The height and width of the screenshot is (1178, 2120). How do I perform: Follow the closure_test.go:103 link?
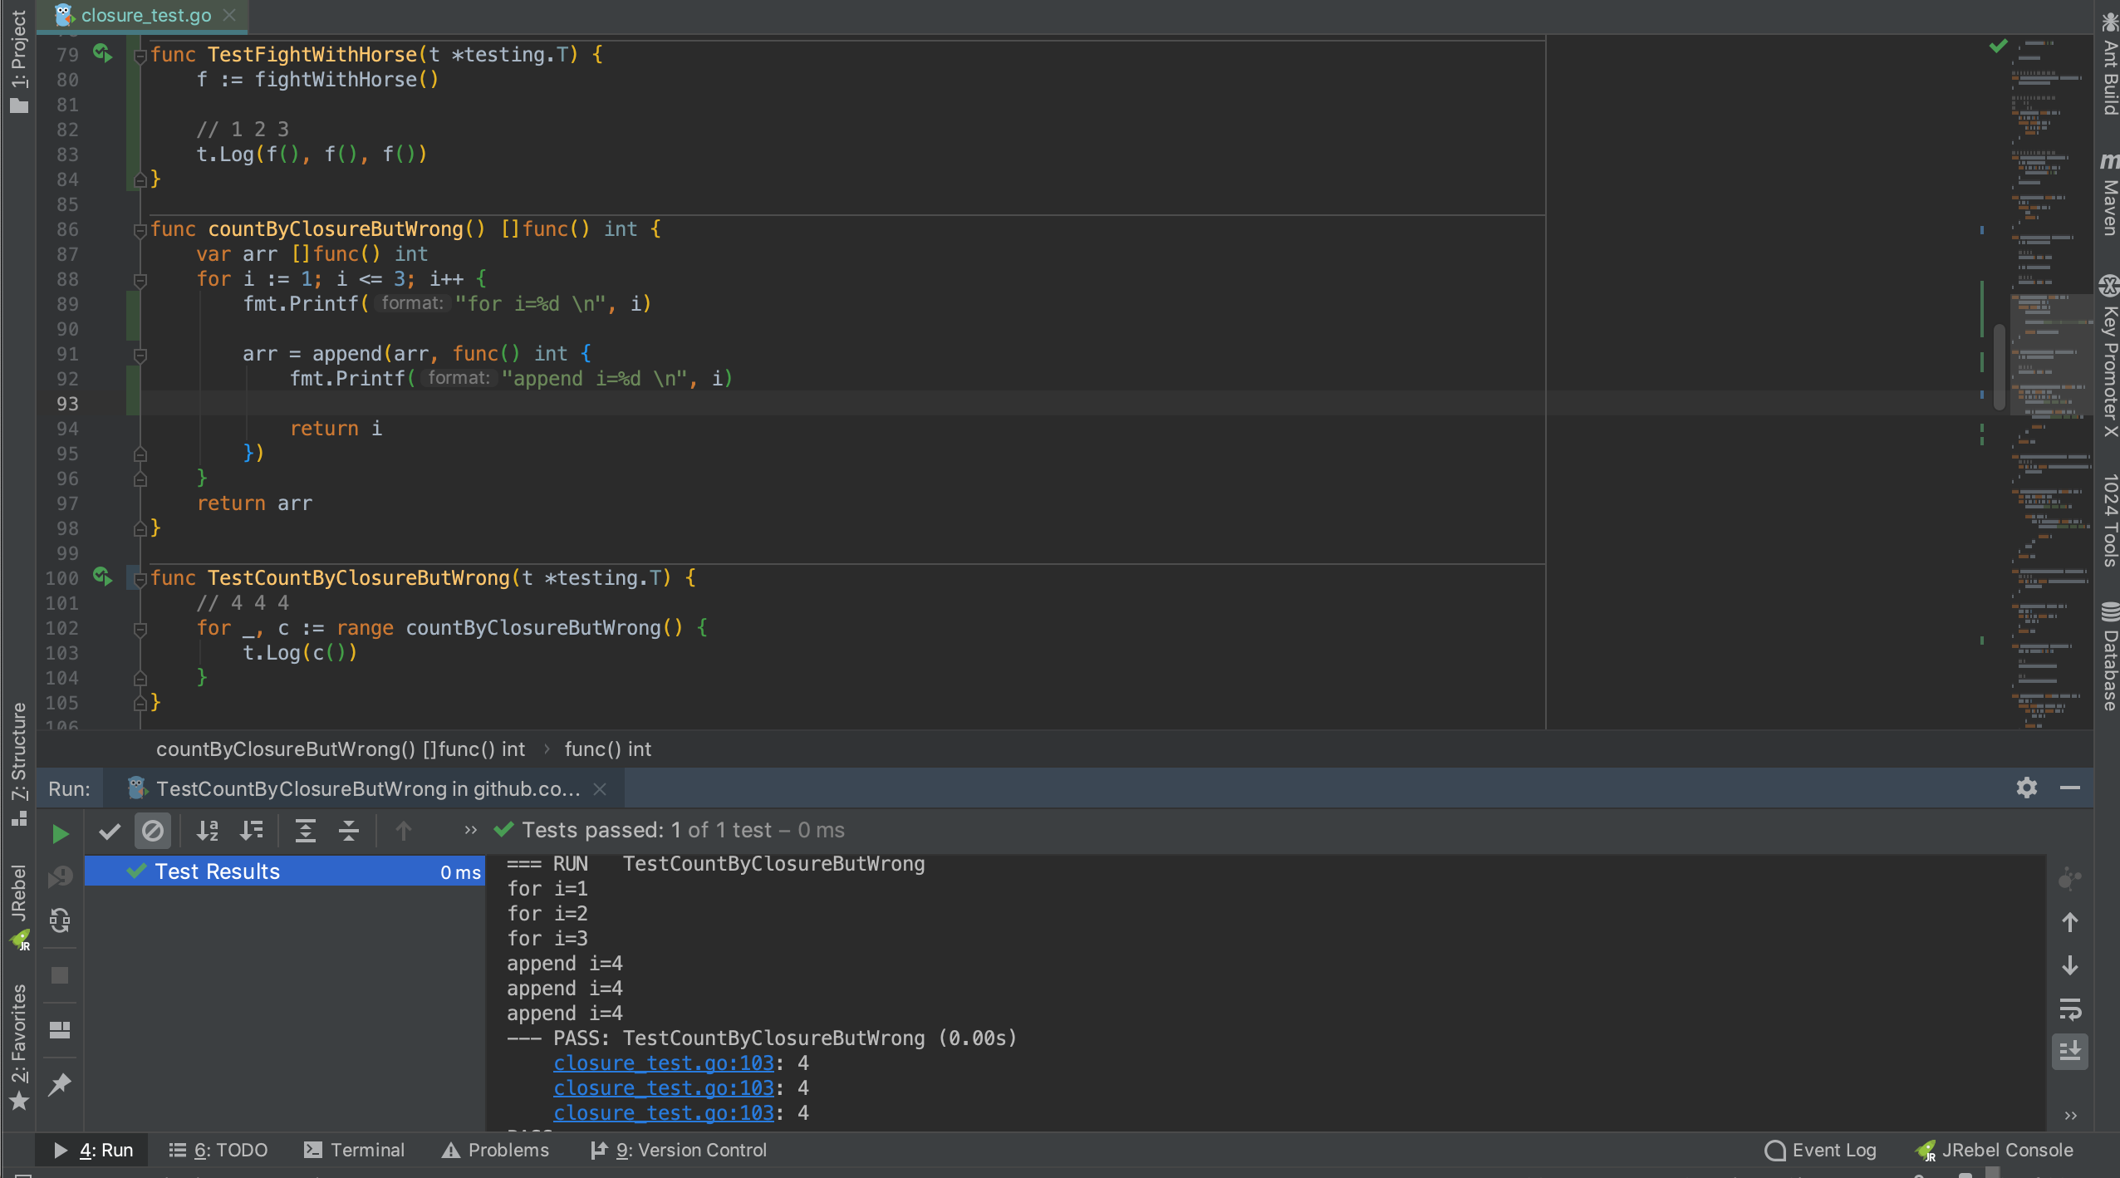662,1063
